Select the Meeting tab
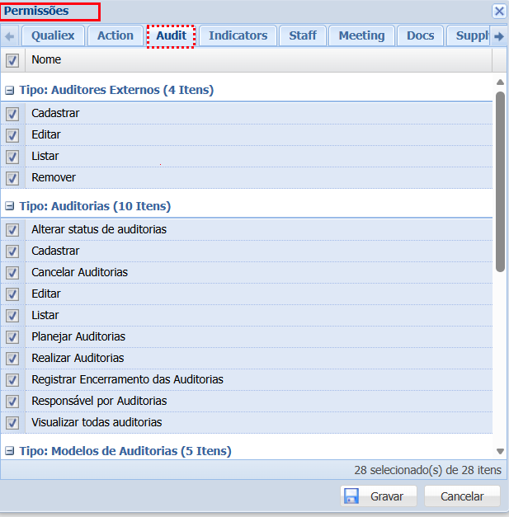 click(361, 35)
